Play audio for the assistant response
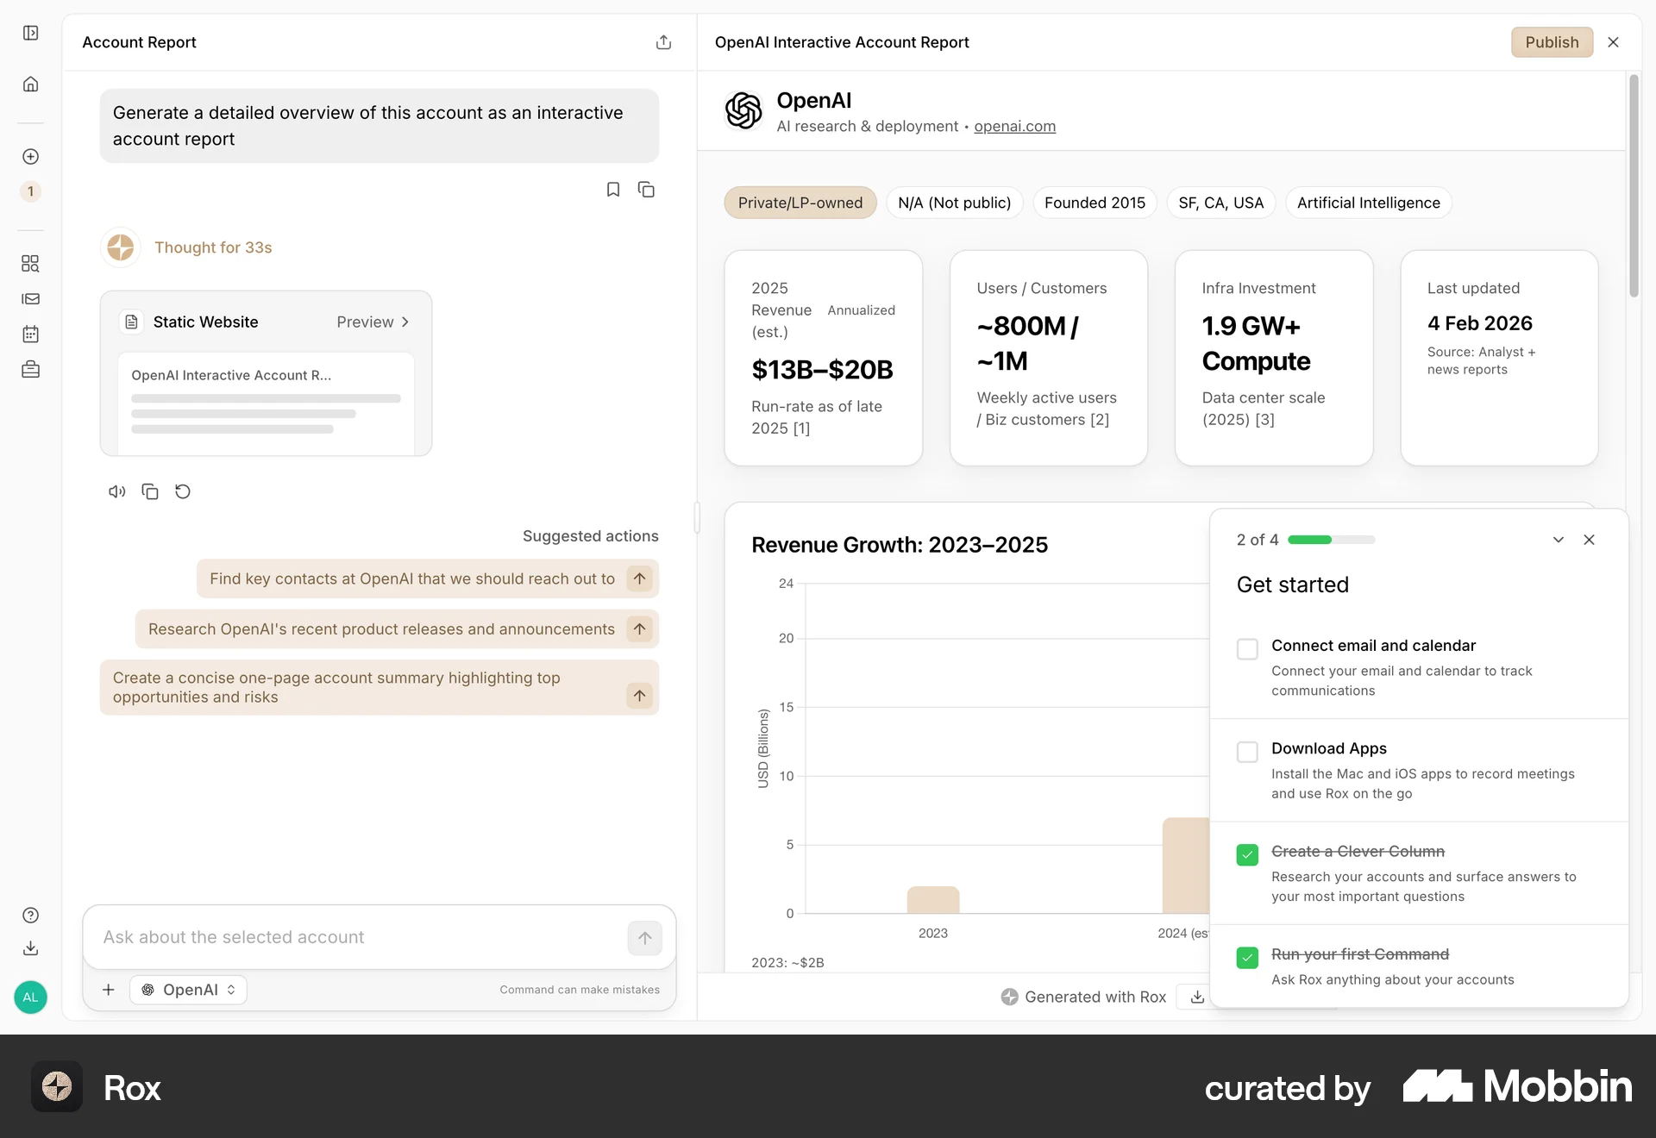Screen dimensions: 1656x1138 [116, 491]
